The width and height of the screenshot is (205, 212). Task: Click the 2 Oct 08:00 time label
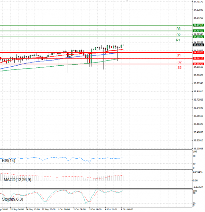[x=80, y=210]
